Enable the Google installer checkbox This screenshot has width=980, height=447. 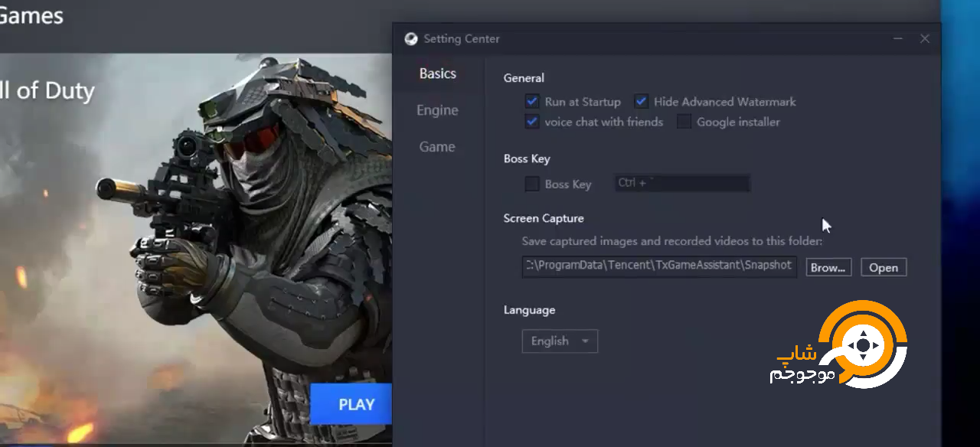[684, 122]
